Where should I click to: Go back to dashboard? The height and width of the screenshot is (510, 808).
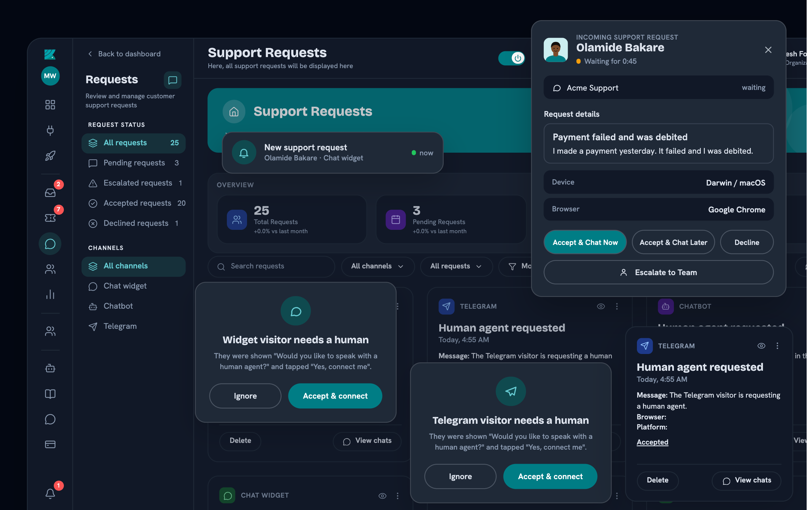[x=124, y=54]
